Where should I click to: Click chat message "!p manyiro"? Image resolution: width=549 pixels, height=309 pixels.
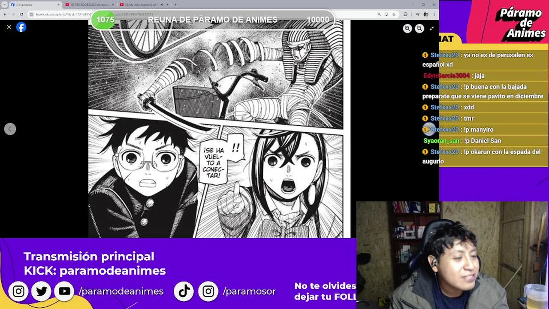click(x=479, y=130)
